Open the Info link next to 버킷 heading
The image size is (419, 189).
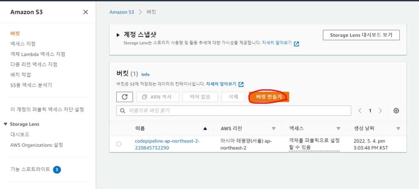coord(145,75)
